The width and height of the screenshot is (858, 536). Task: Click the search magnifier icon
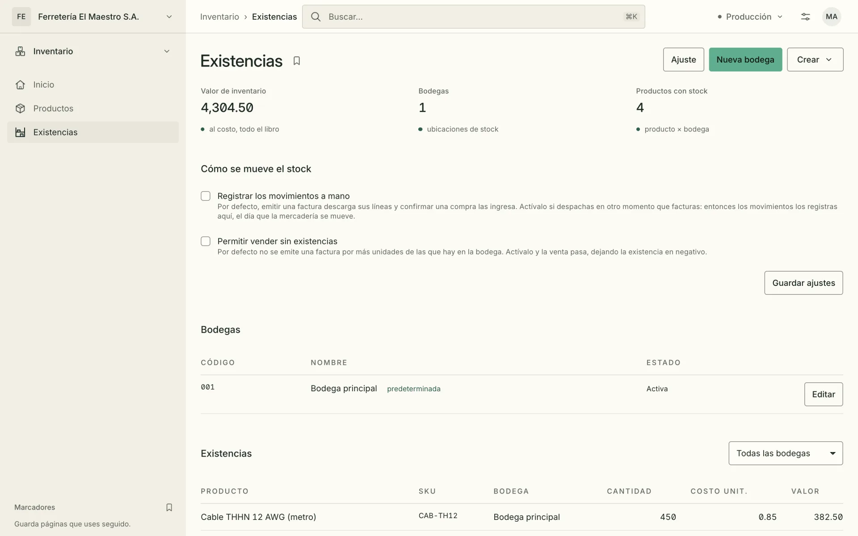[x=316, y=17]
